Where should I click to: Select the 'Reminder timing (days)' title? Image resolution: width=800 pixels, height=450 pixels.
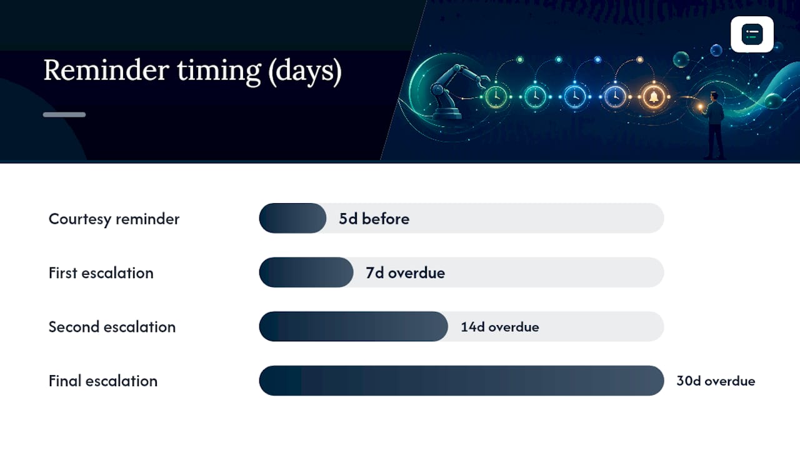(192, 71)
